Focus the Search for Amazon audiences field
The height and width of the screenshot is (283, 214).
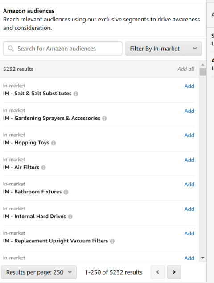pyautogui.click(x=63, y=49)
